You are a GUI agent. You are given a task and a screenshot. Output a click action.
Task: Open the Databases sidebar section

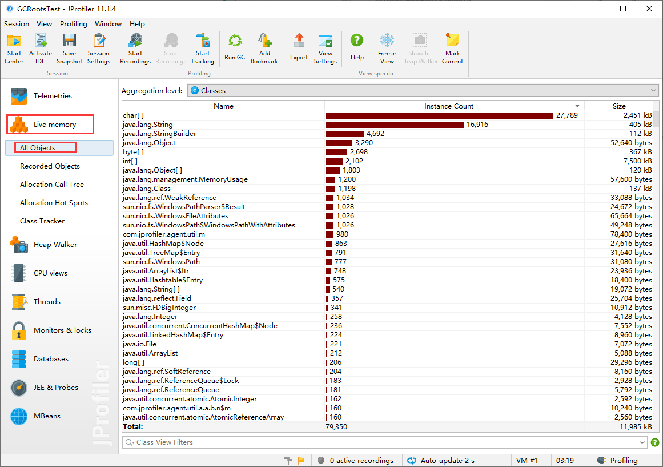coord(39,359)
